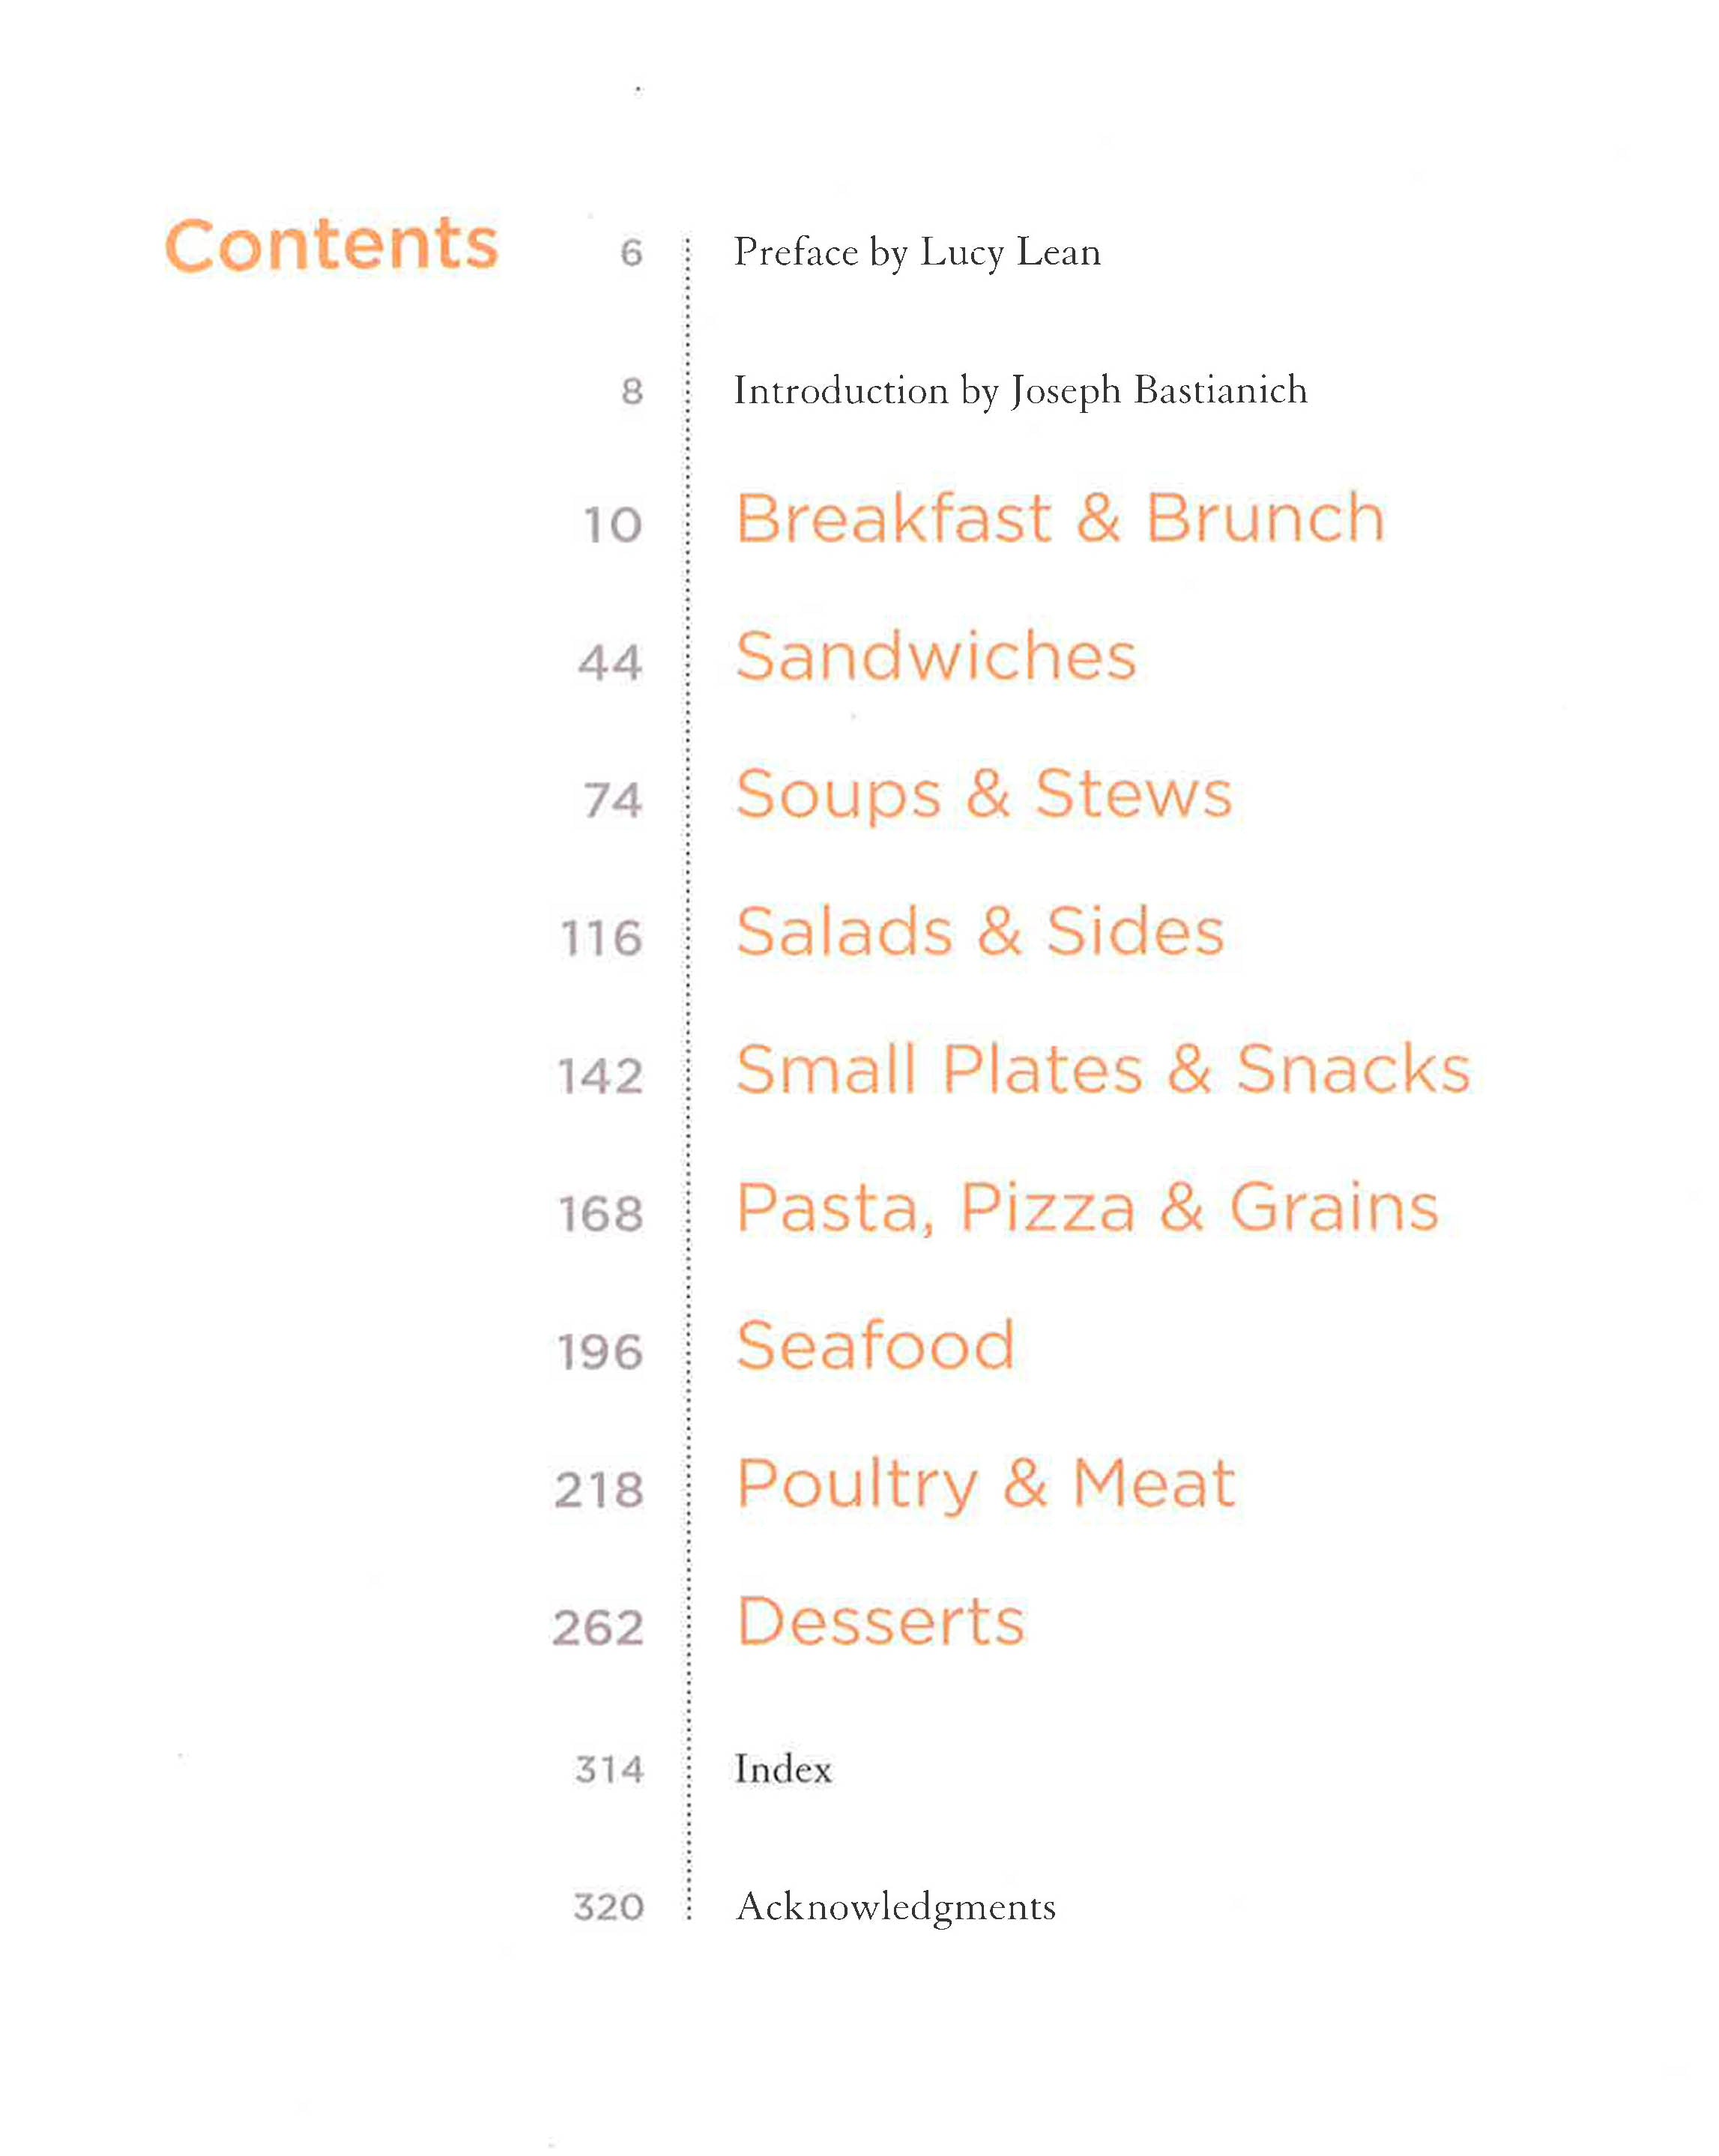Click page number 10
The width and height of the screenshot is (1719, 2156).
coord(612,525)
